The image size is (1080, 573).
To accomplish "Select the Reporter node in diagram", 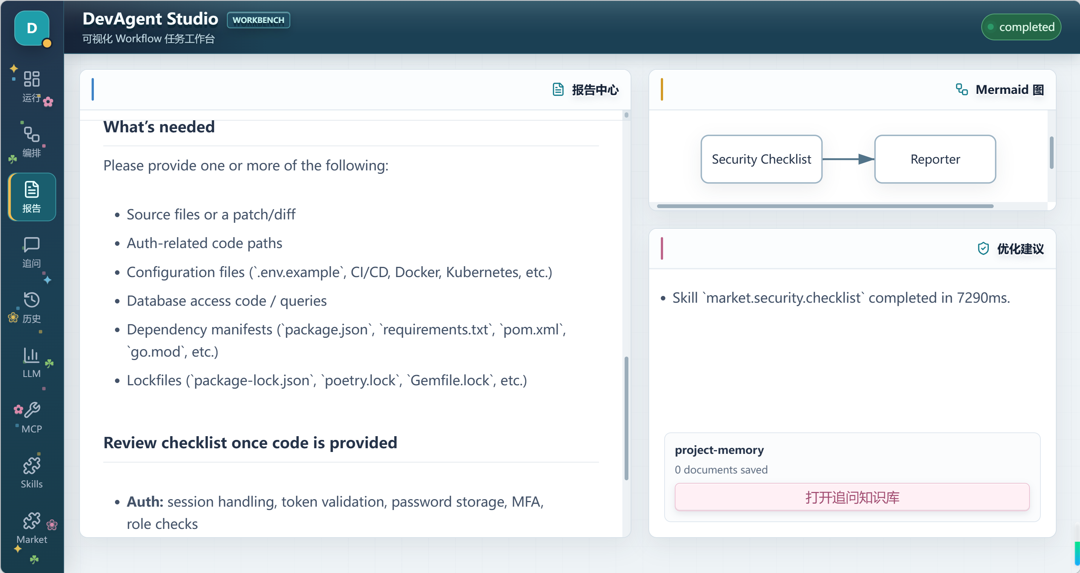I will pyautogui.click(x=935, y=159).
